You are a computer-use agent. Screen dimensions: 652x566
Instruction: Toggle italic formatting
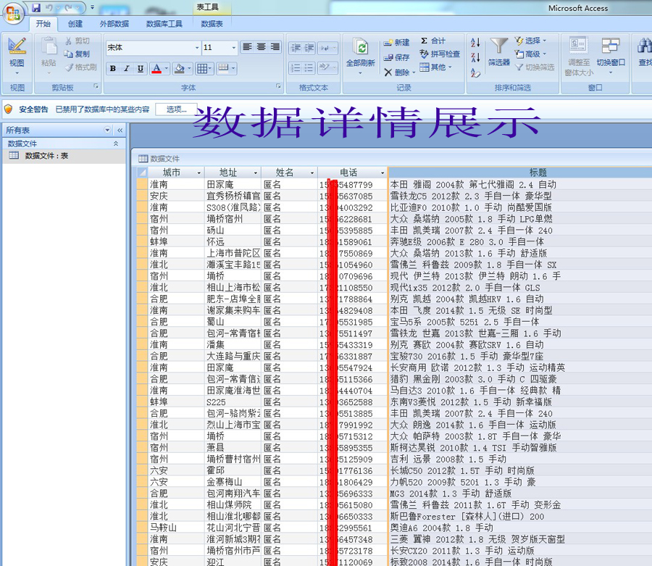pos(126,69)
